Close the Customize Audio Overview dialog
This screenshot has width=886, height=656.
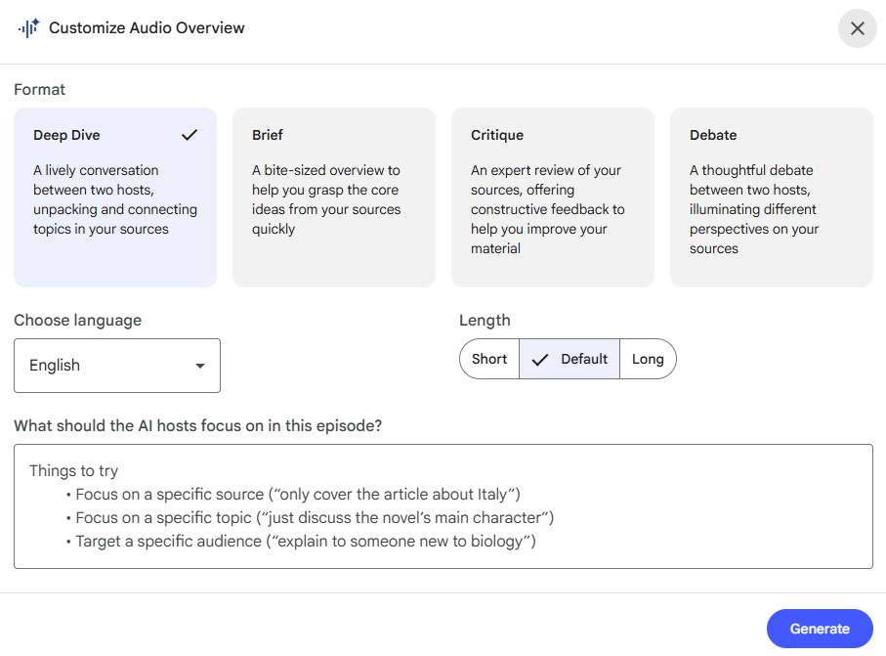pos(857,28)
